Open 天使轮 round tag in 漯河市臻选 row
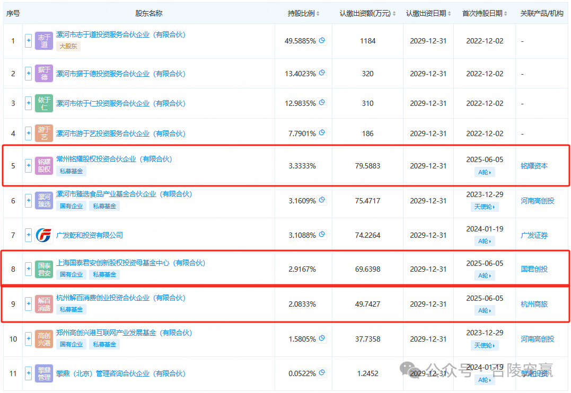Viewport: 571px width, 393px height. [485, 207]
